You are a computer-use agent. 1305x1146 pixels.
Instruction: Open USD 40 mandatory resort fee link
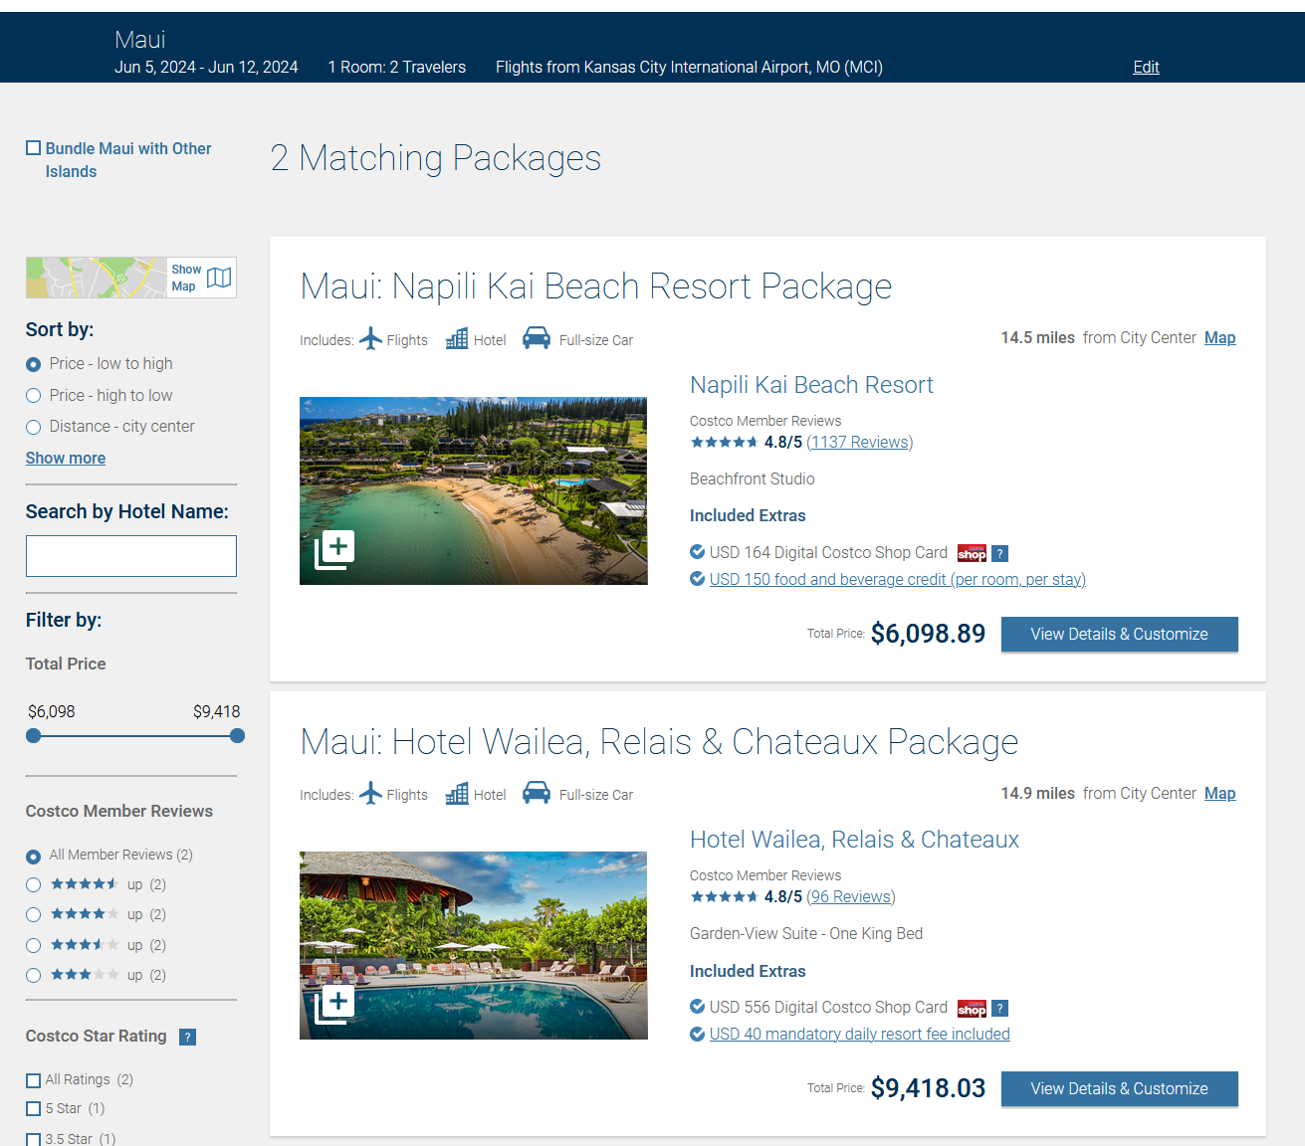tap(860, 1034)
